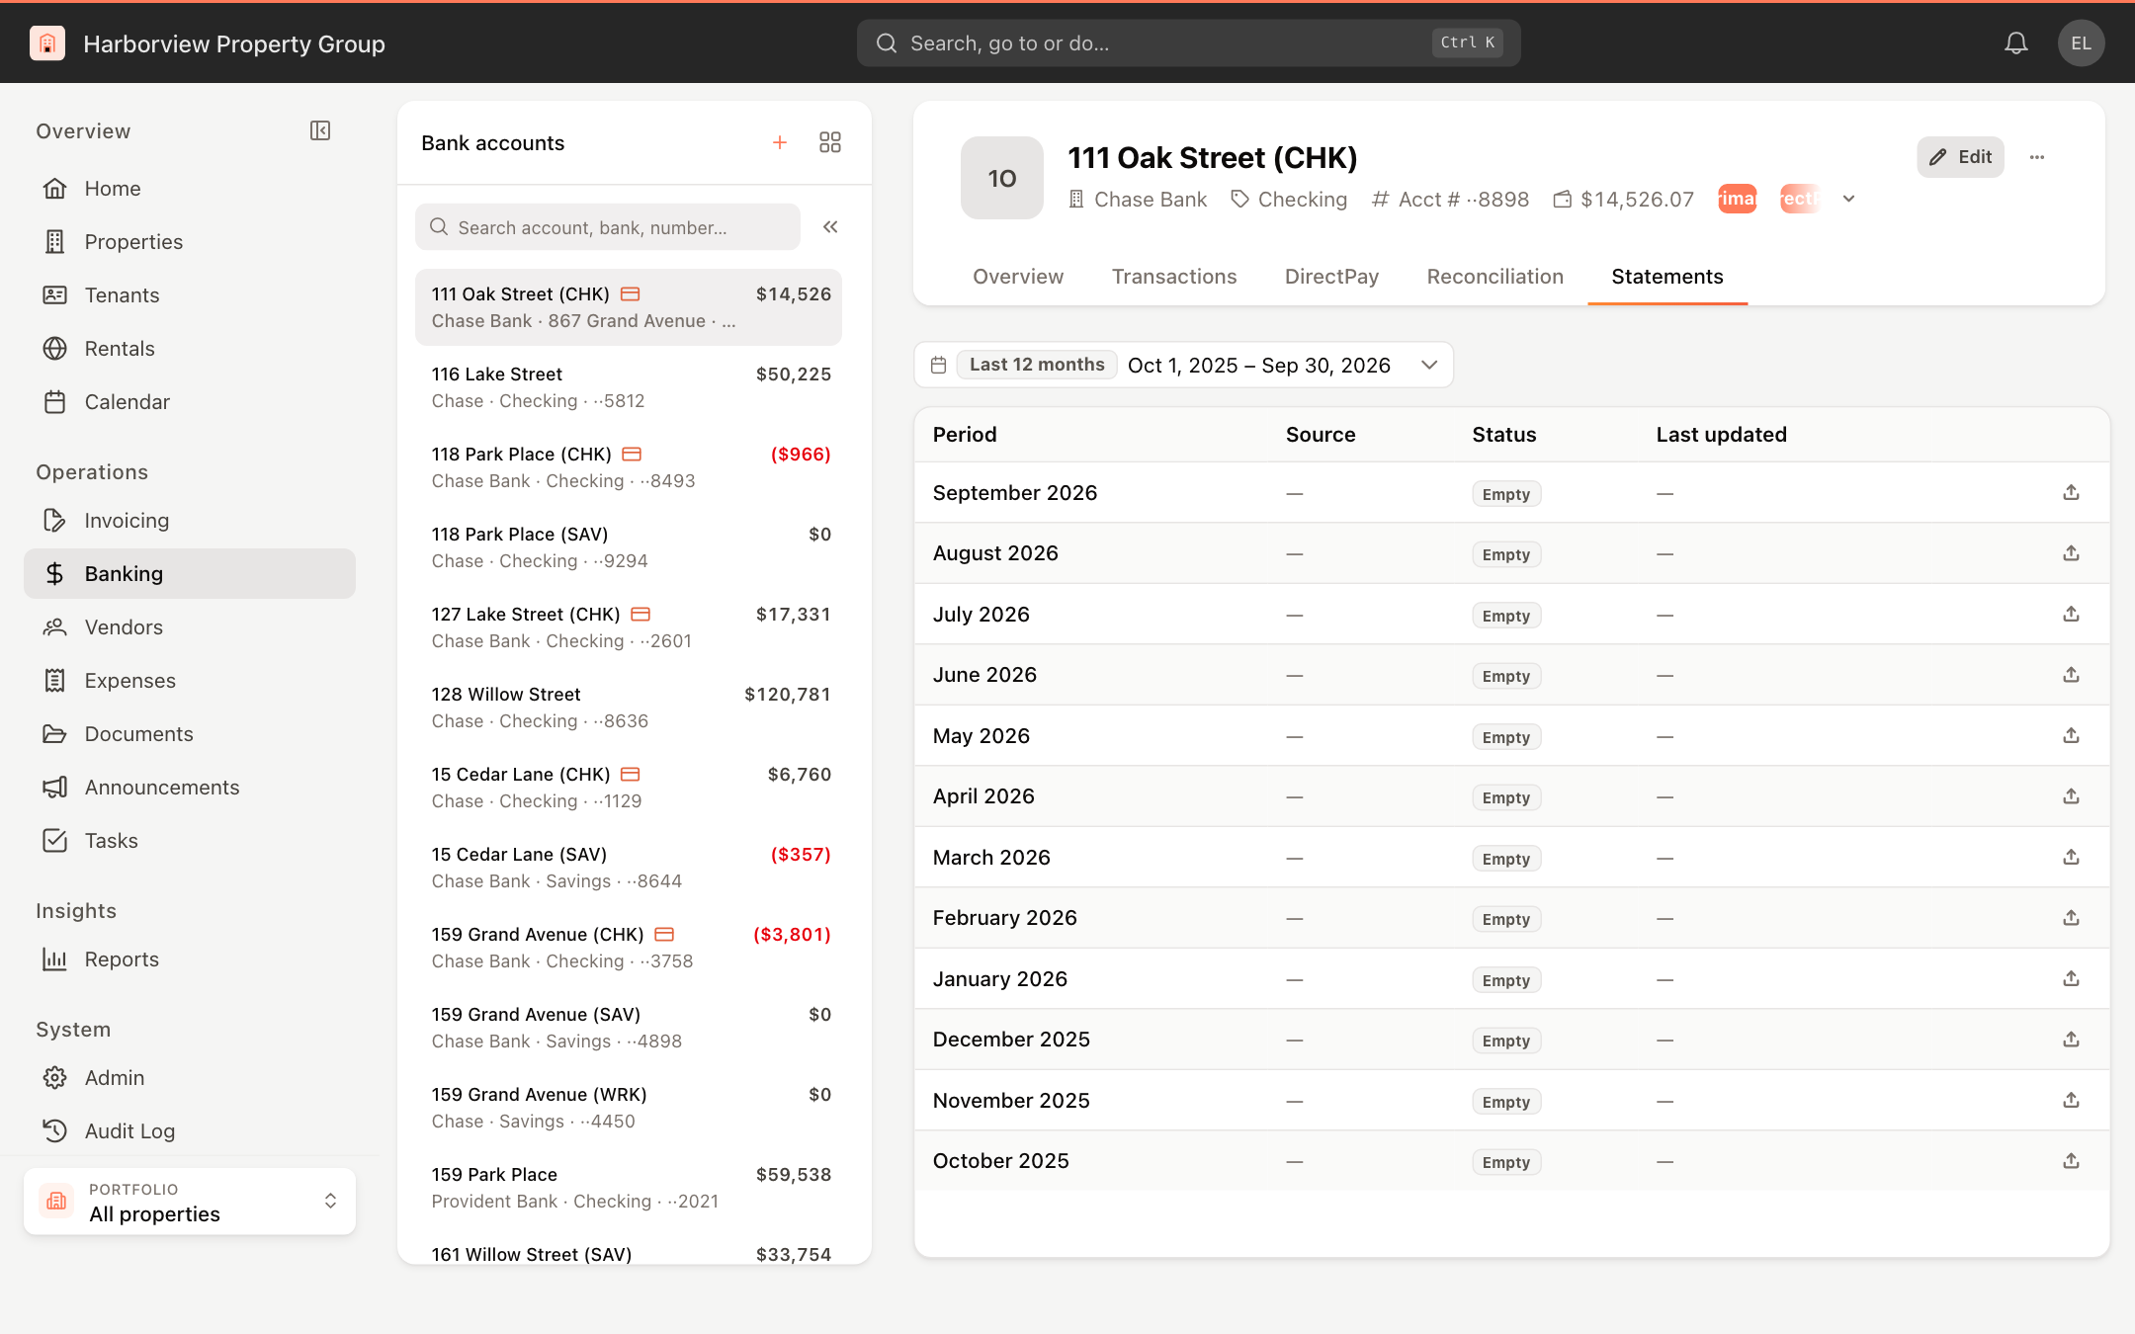The height and width of the screenshot is (1334, 2135).
Task: Open Tenants in the sidebar
Action: pyautogui.click(x=190, y=295)
